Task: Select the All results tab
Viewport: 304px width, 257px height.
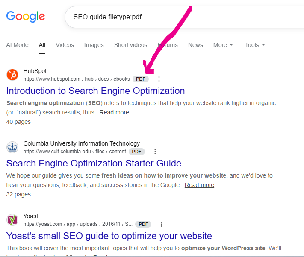Action: 42,45
